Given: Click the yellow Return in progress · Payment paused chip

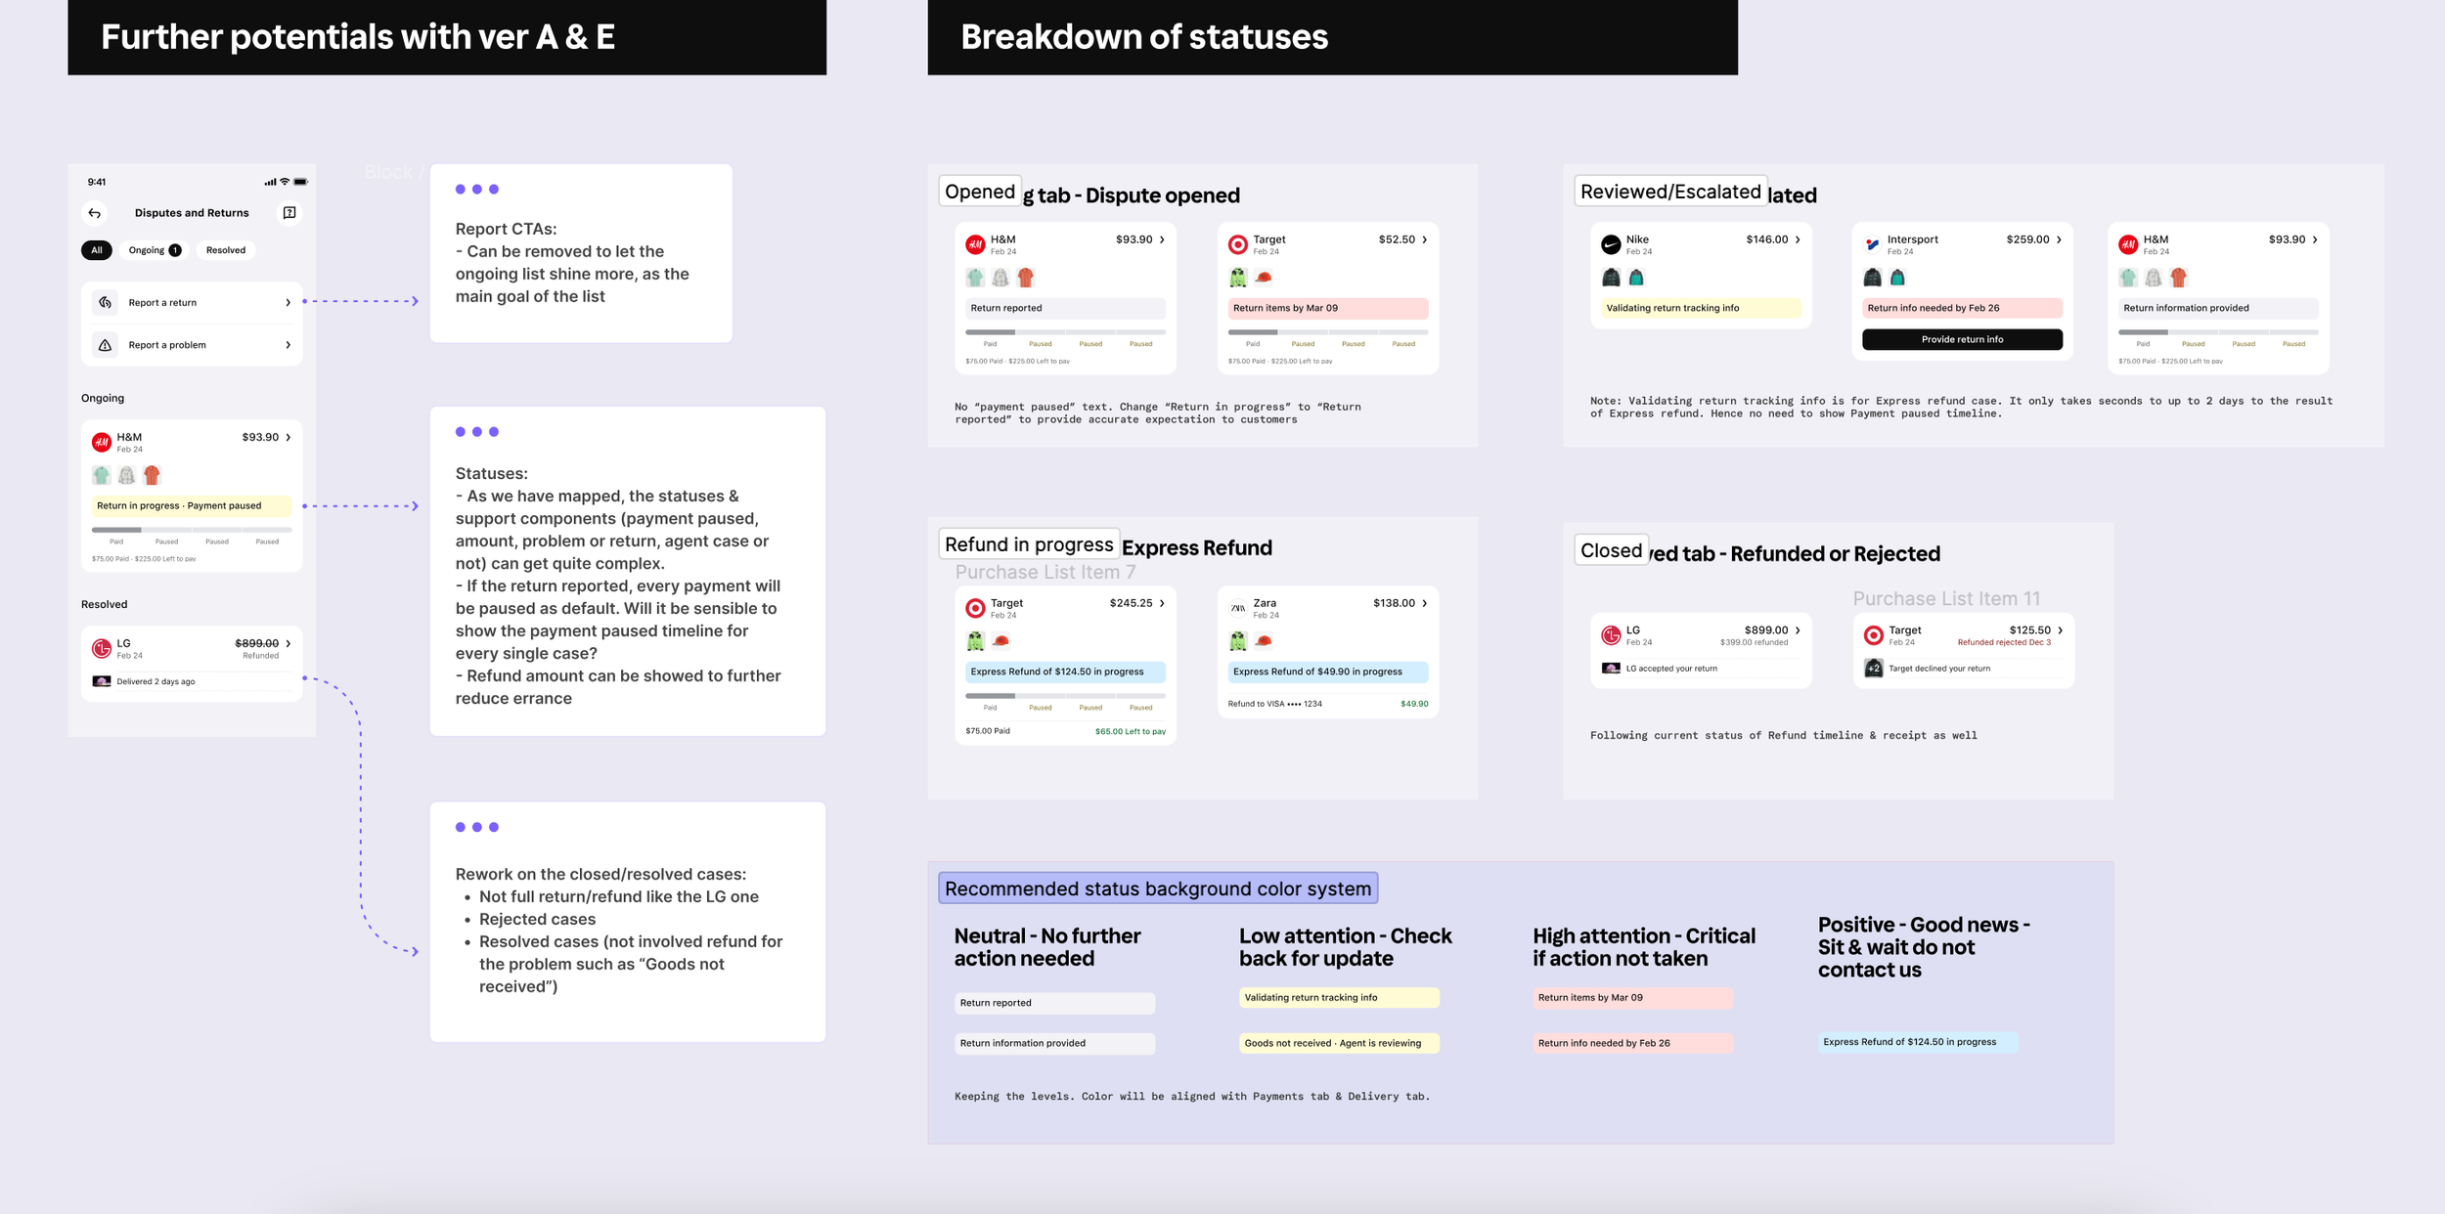Looking at the screenshot, I should (192, 506).
